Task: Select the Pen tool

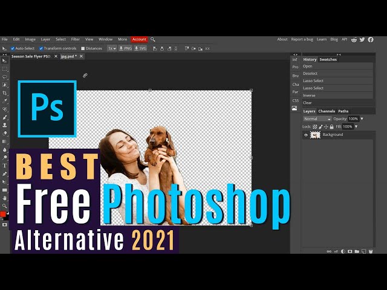Action: coord(5,174)
